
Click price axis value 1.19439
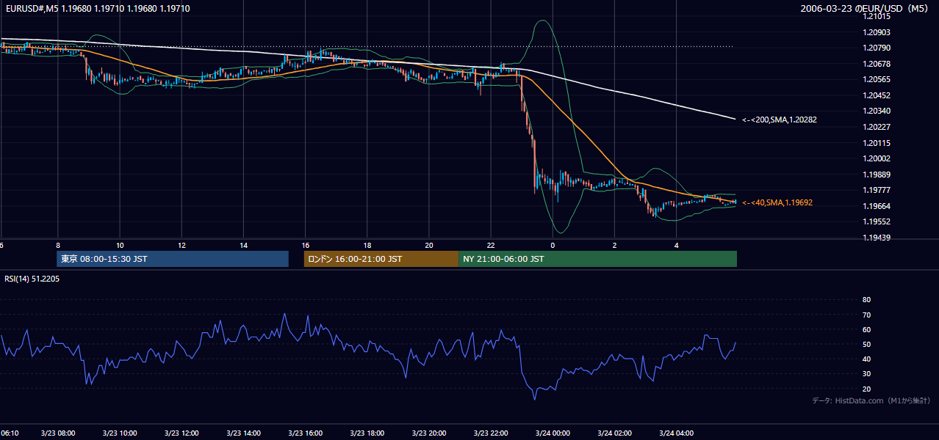[x=877, y=238]
